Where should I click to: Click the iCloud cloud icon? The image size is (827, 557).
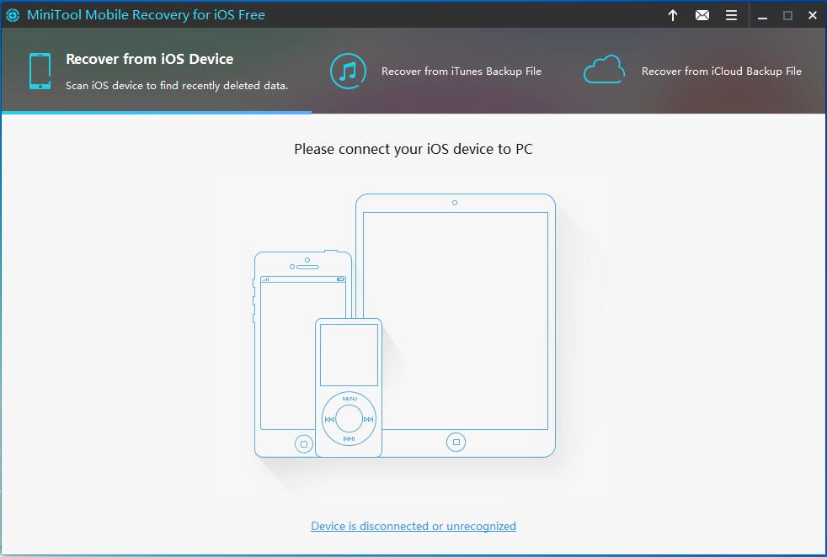click(604, 70)
